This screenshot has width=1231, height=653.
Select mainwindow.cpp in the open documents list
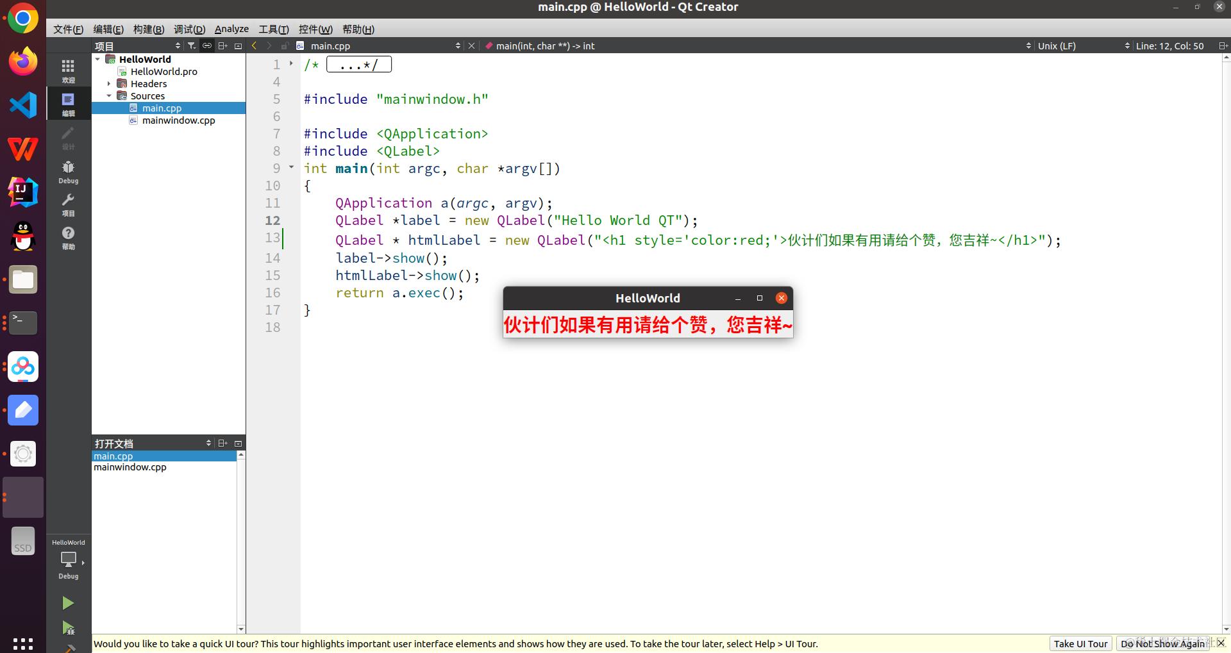point(164,467)
